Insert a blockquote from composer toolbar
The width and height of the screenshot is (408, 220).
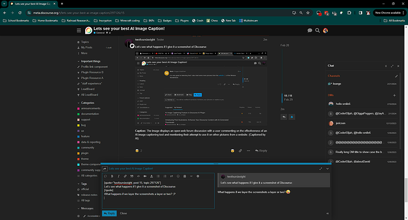click(132, 176)
